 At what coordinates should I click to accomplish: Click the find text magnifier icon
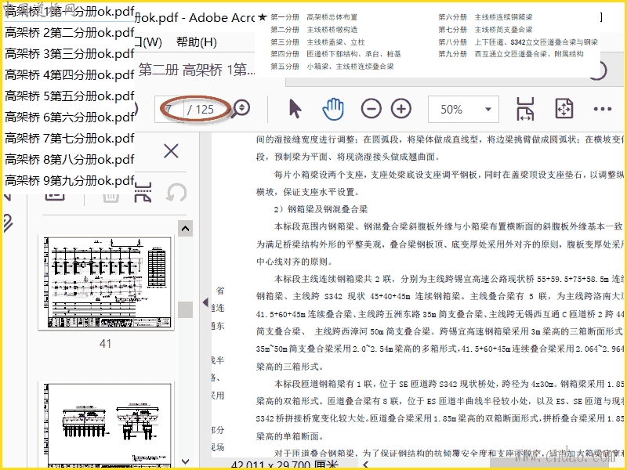[x=241, y=108]
